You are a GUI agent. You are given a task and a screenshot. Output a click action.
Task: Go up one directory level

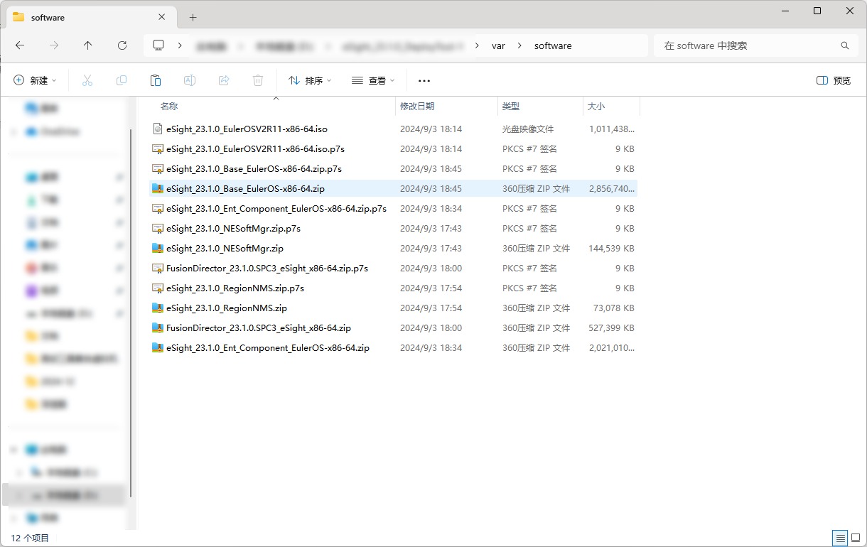coord(88,45)
